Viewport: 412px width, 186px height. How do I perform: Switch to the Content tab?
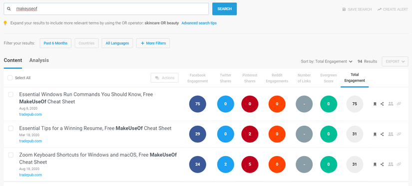point(13,60)
